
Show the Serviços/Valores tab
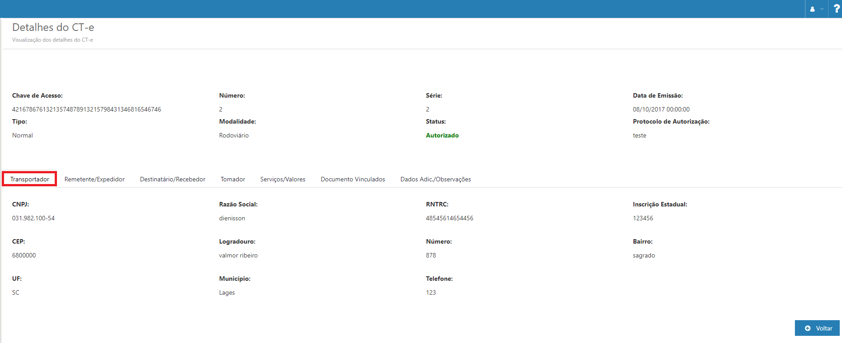(283, 179)
